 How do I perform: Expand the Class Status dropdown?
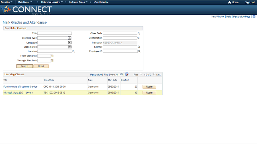(x=69, y=47)
